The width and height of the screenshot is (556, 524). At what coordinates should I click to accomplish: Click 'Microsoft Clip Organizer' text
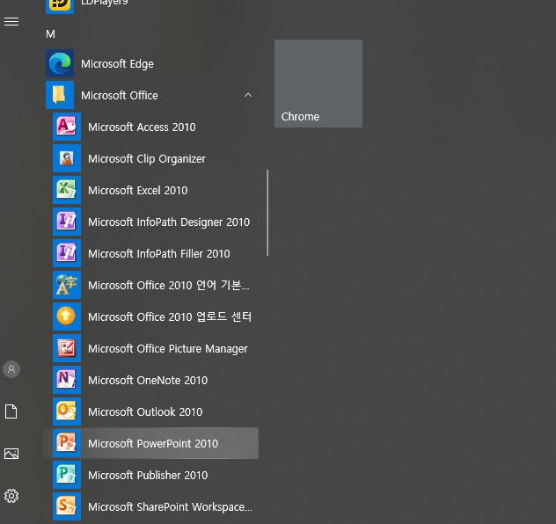click(147, 159)
